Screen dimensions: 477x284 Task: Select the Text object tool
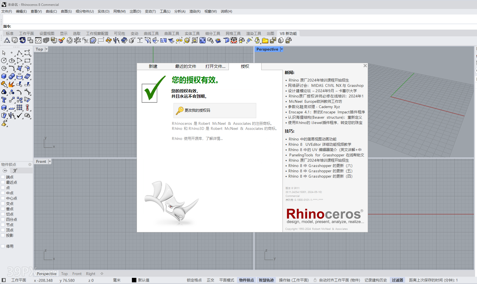click(4, 100)
